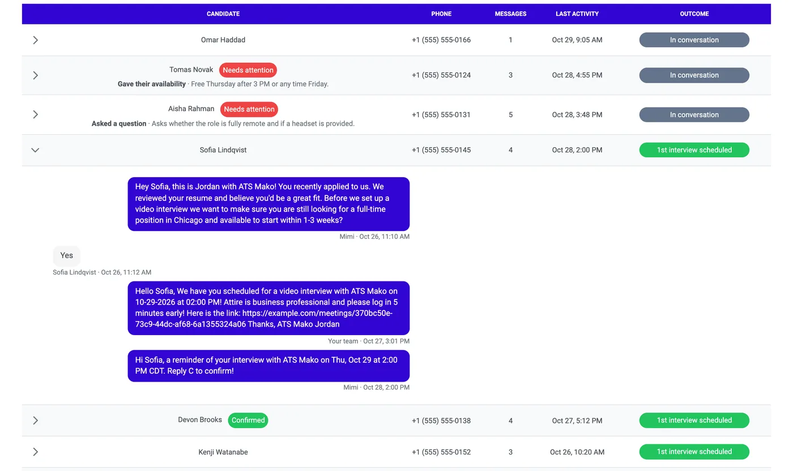Click Kenji Watanabe's 1st interview scheduled pill

tap(694, 452)
